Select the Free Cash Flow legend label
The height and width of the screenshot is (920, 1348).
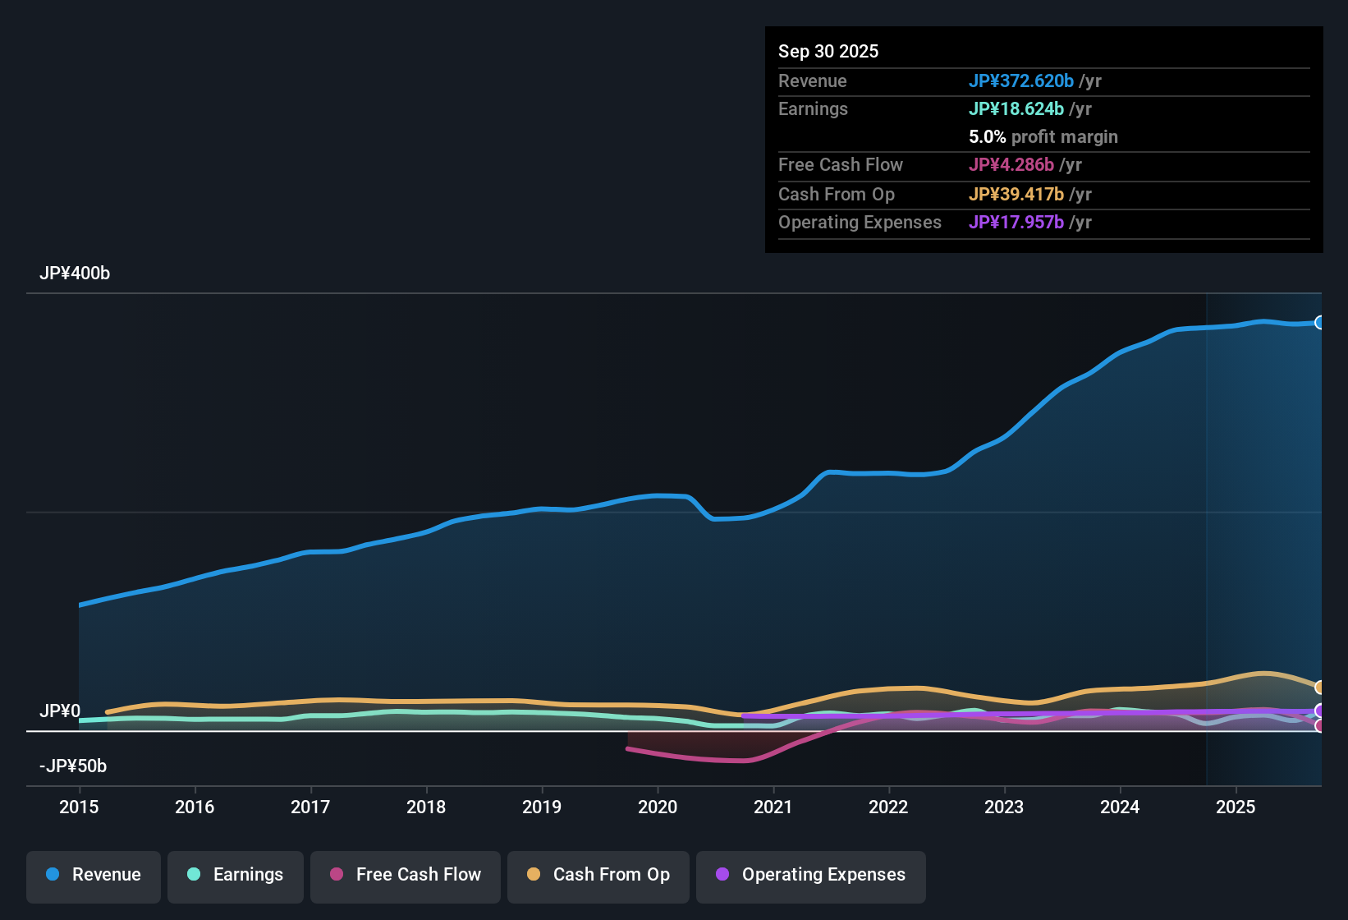[419, 875]
